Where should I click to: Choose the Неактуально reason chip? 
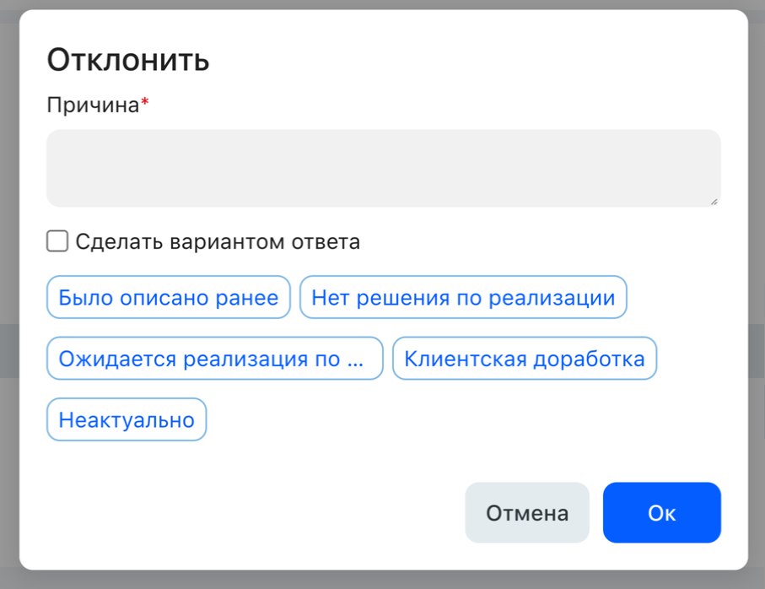point(127,419)
